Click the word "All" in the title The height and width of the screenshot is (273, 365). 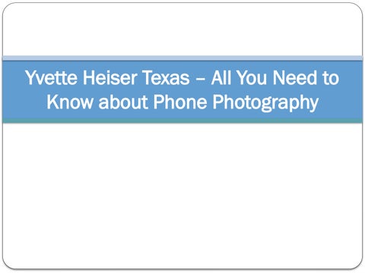(221, 77)
